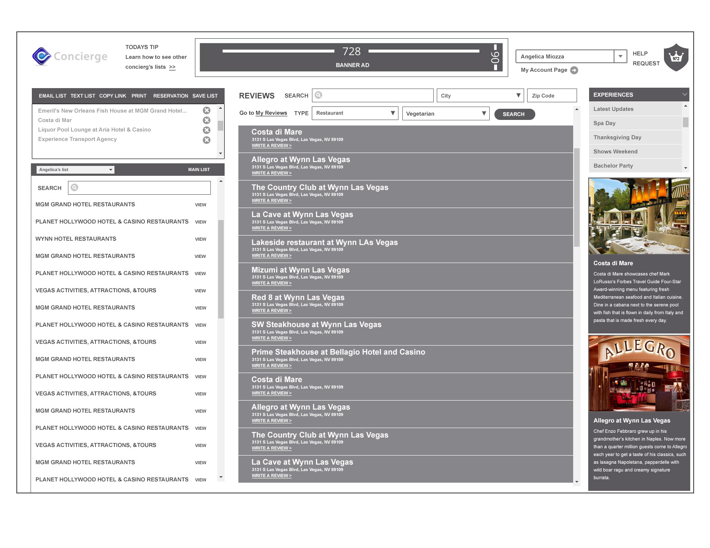Click Print in list toolbar
Image resolution: width=710 pixels, height=548 pixels.
139,96
